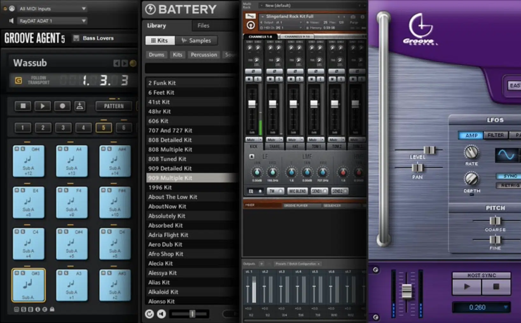Select the FILTER LFO tab
Viewport: 521px width, 323px height.
(495, 135)
